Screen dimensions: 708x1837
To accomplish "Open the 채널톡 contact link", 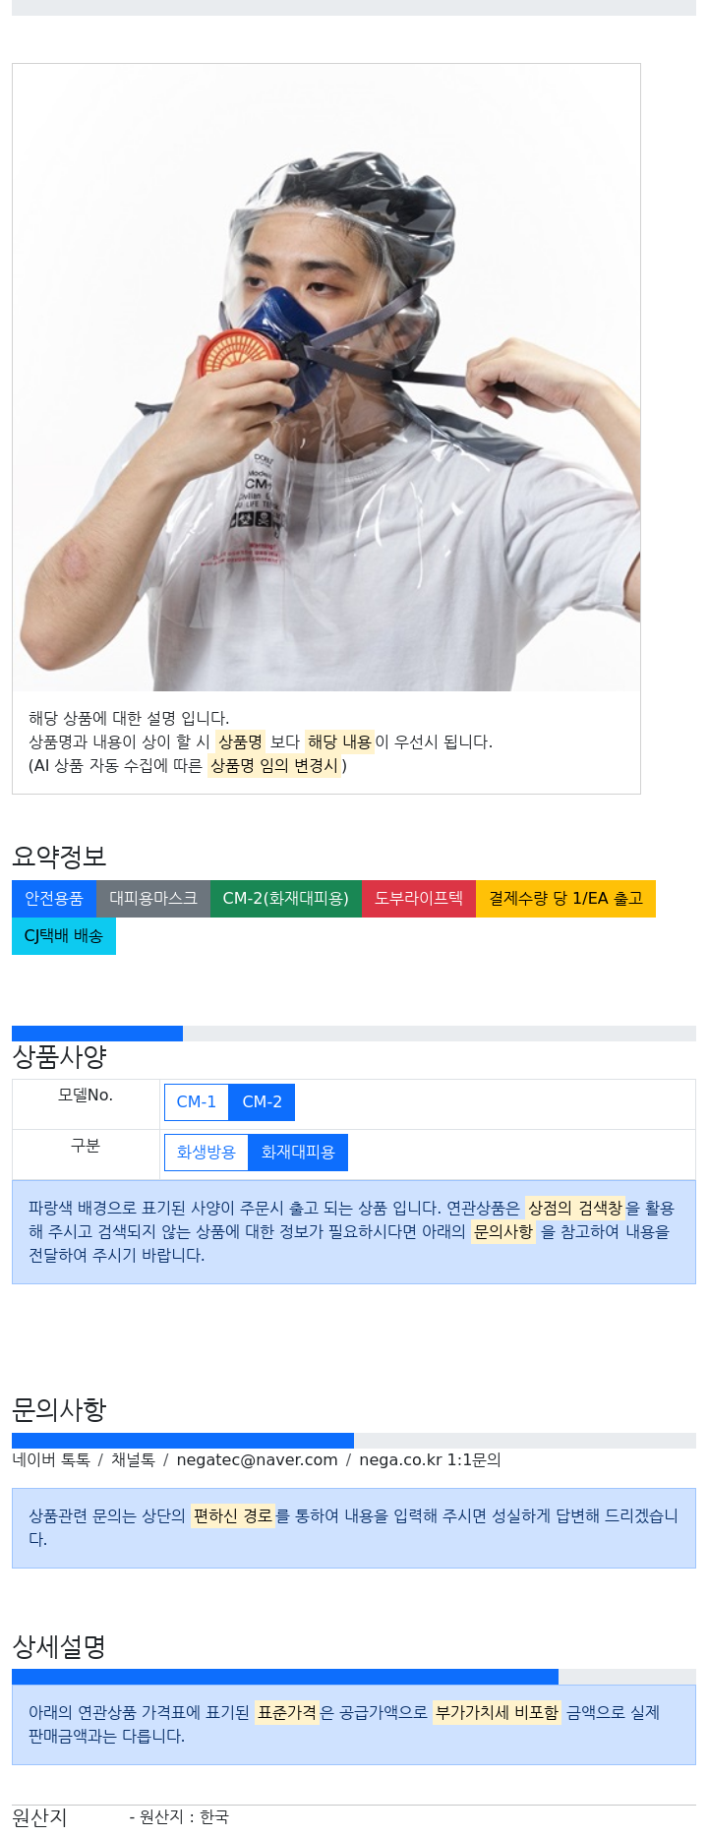I will (133, 1460).
